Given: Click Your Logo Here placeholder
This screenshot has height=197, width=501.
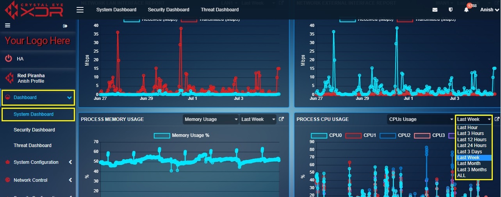Looking at the screenshot, I should (x=37, y=41).
